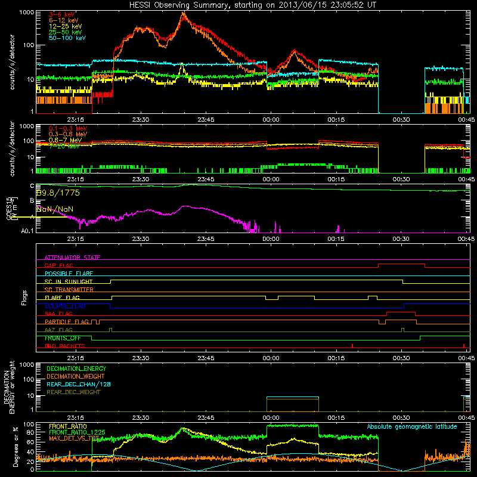Click the GOES15 axis label
Screen dimensions: 477x477
click(10, 208)
